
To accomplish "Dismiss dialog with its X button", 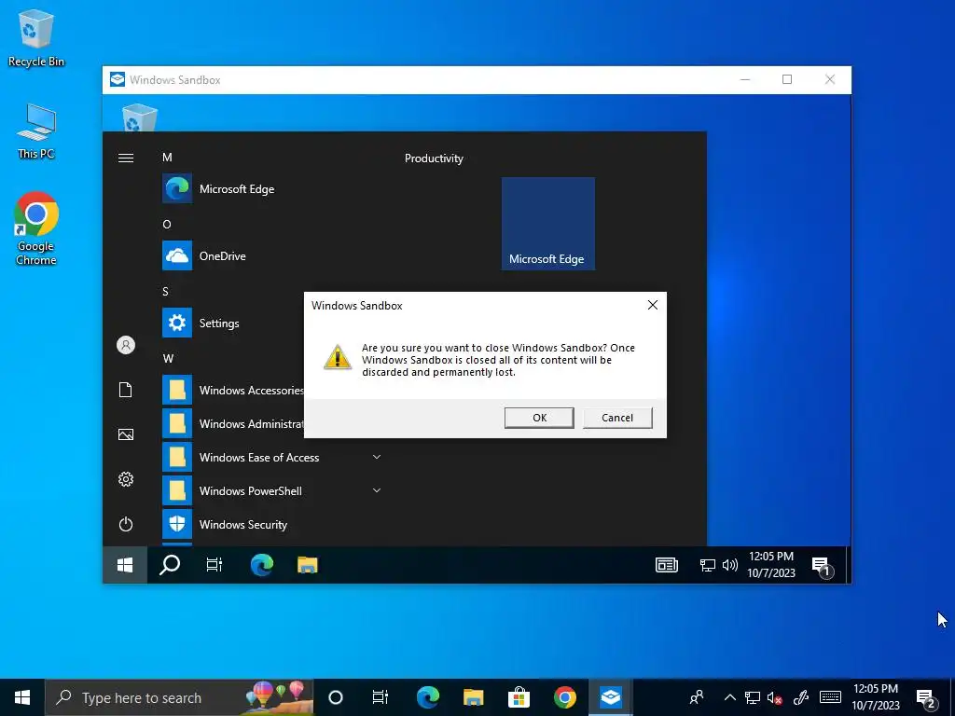I will (652, 305).
